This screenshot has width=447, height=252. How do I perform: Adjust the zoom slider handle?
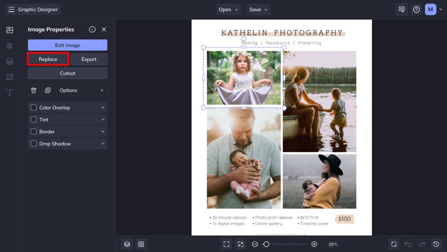click(x=266, y=244)
